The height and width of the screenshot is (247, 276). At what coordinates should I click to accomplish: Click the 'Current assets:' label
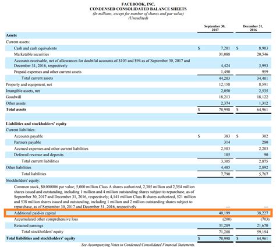(17, 42)
